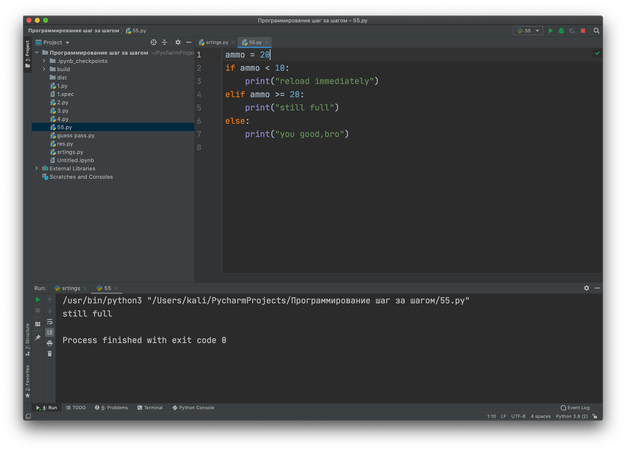This screenshot has height=451, width=626.
Task: Stop the process with the red toolbar square
Action: pyautogui.click(x=583, y=31)
